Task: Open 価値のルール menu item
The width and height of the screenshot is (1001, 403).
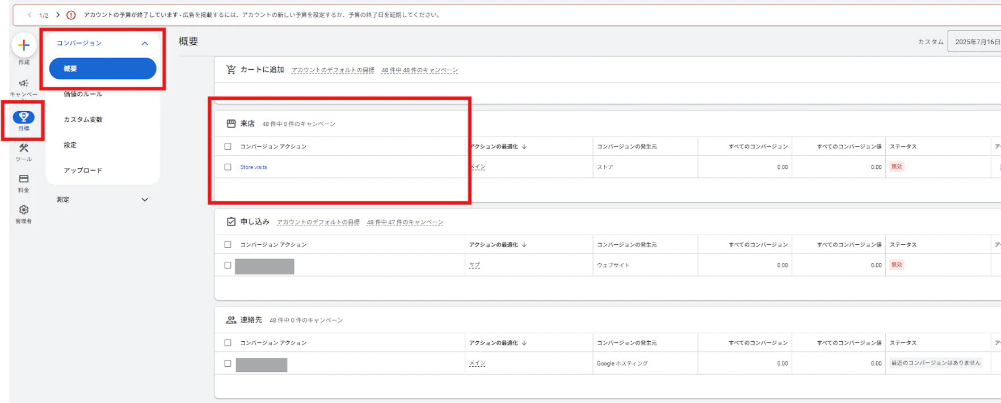Action: click(x=83, y=94)
